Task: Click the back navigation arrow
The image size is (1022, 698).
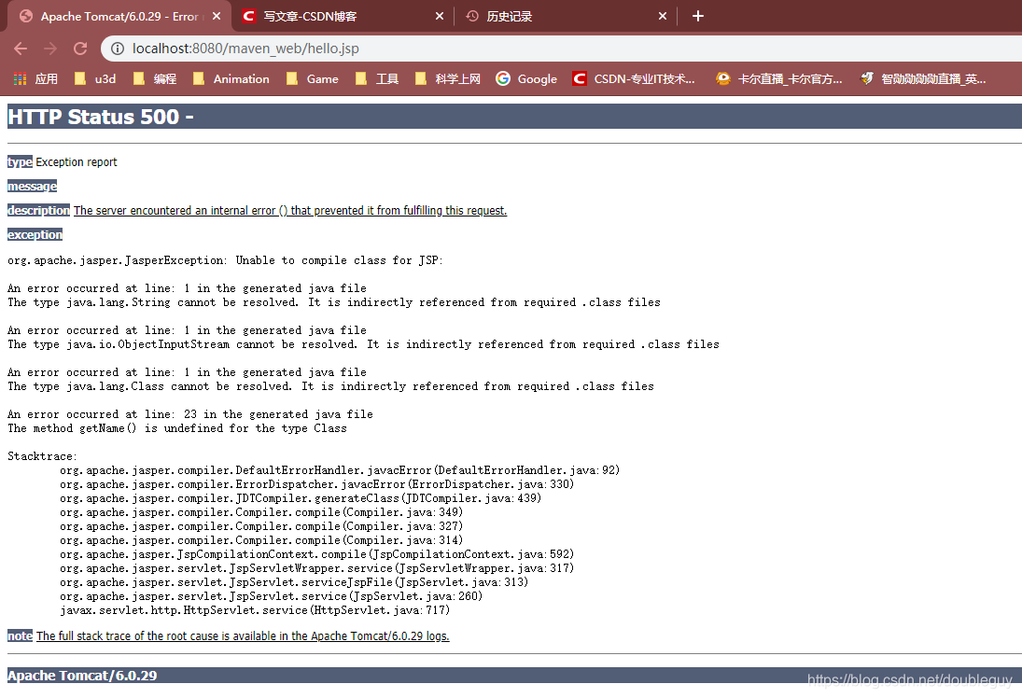Action: click(21, 49)
